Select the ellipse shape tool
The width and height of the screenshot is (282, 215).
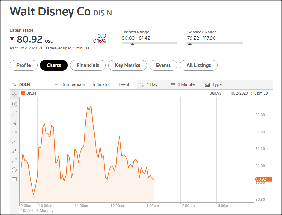[x=14, y=170]
